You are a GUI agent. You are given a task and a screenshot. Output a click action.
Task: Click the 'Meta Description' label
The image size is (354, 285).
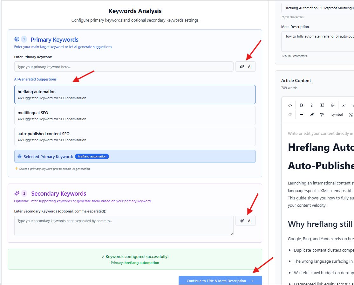pyautogui.click(x=295, y=27)
